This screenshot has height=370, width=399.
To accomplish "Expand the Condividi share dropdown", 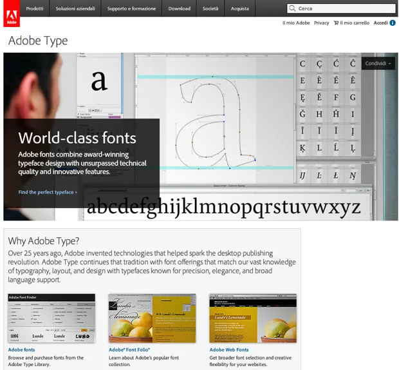I will 378,63.
